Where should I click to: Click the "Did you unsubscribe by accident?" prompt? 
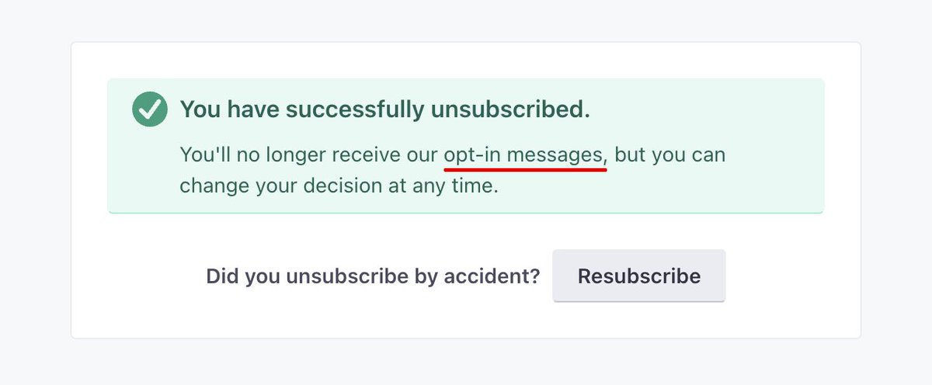click(373, 276)
